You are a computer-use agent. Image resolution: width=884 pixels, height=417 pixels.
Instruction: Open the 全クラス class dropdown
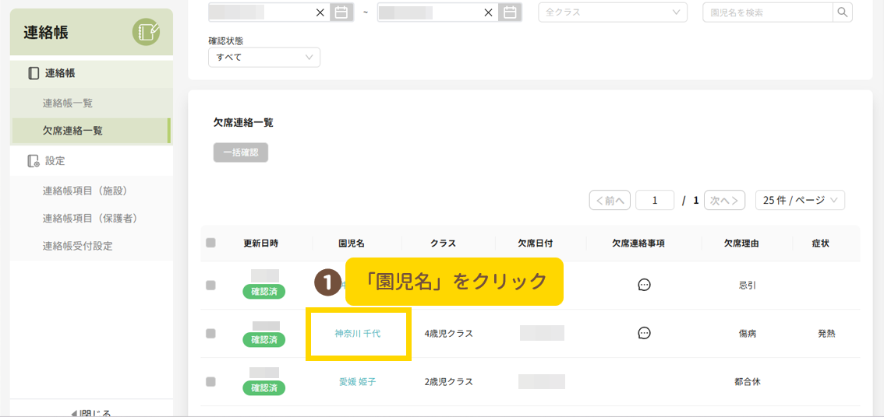(613, 12)
